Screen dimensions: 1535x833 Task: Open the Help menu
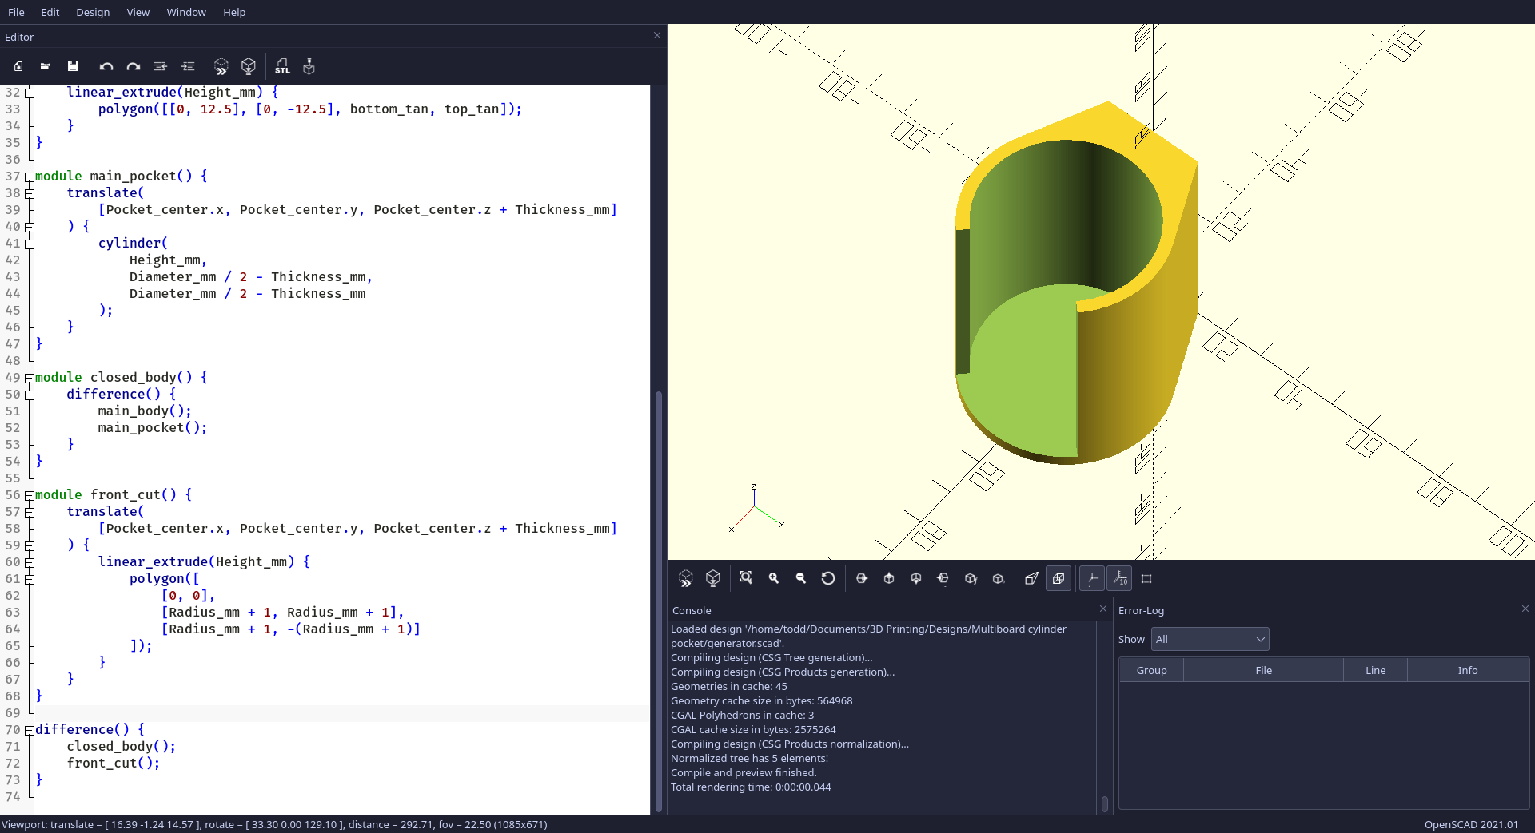tap(234, 12)
